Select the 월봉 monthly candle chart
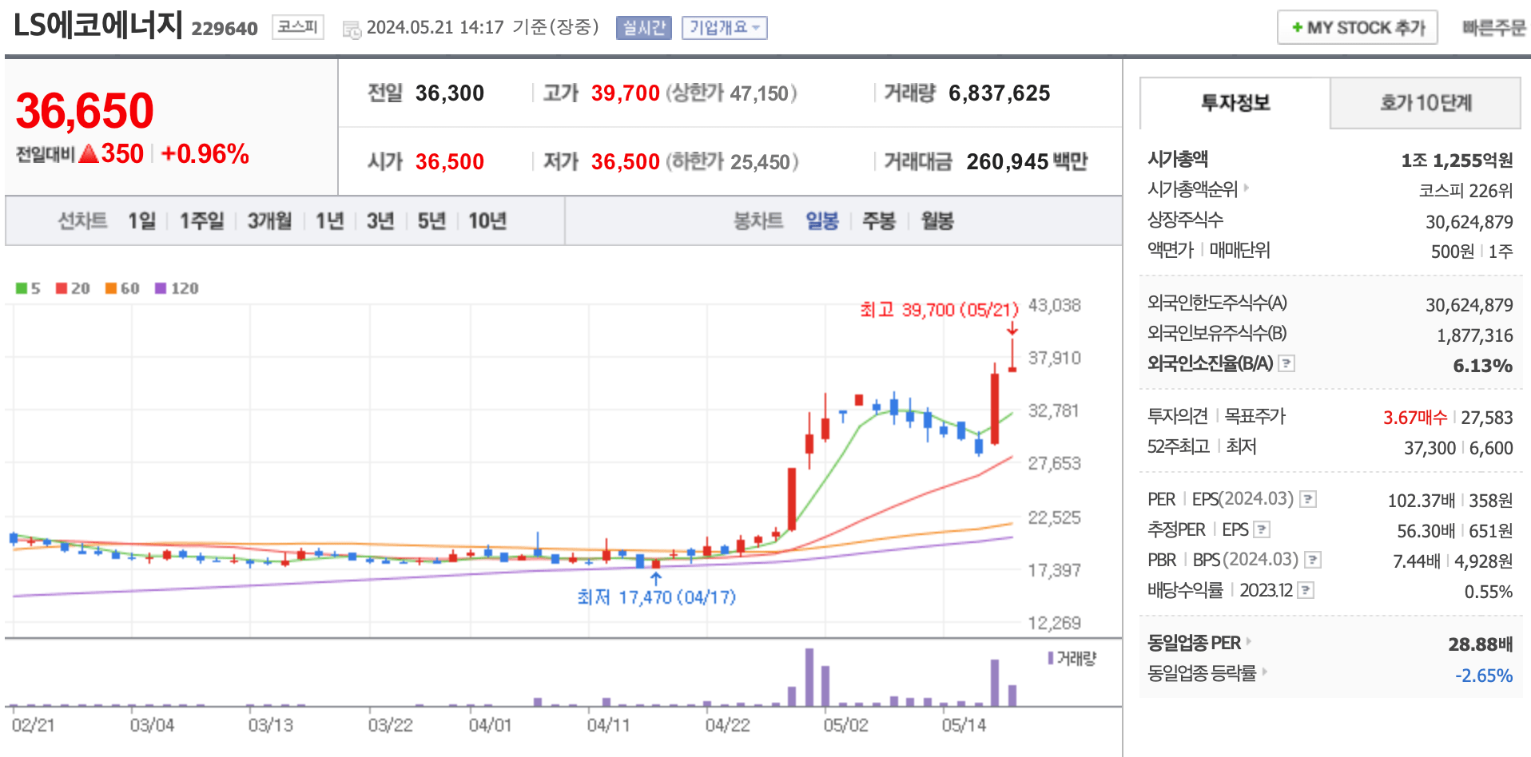Screen dimensions: 1531x757 pos(937,221)
